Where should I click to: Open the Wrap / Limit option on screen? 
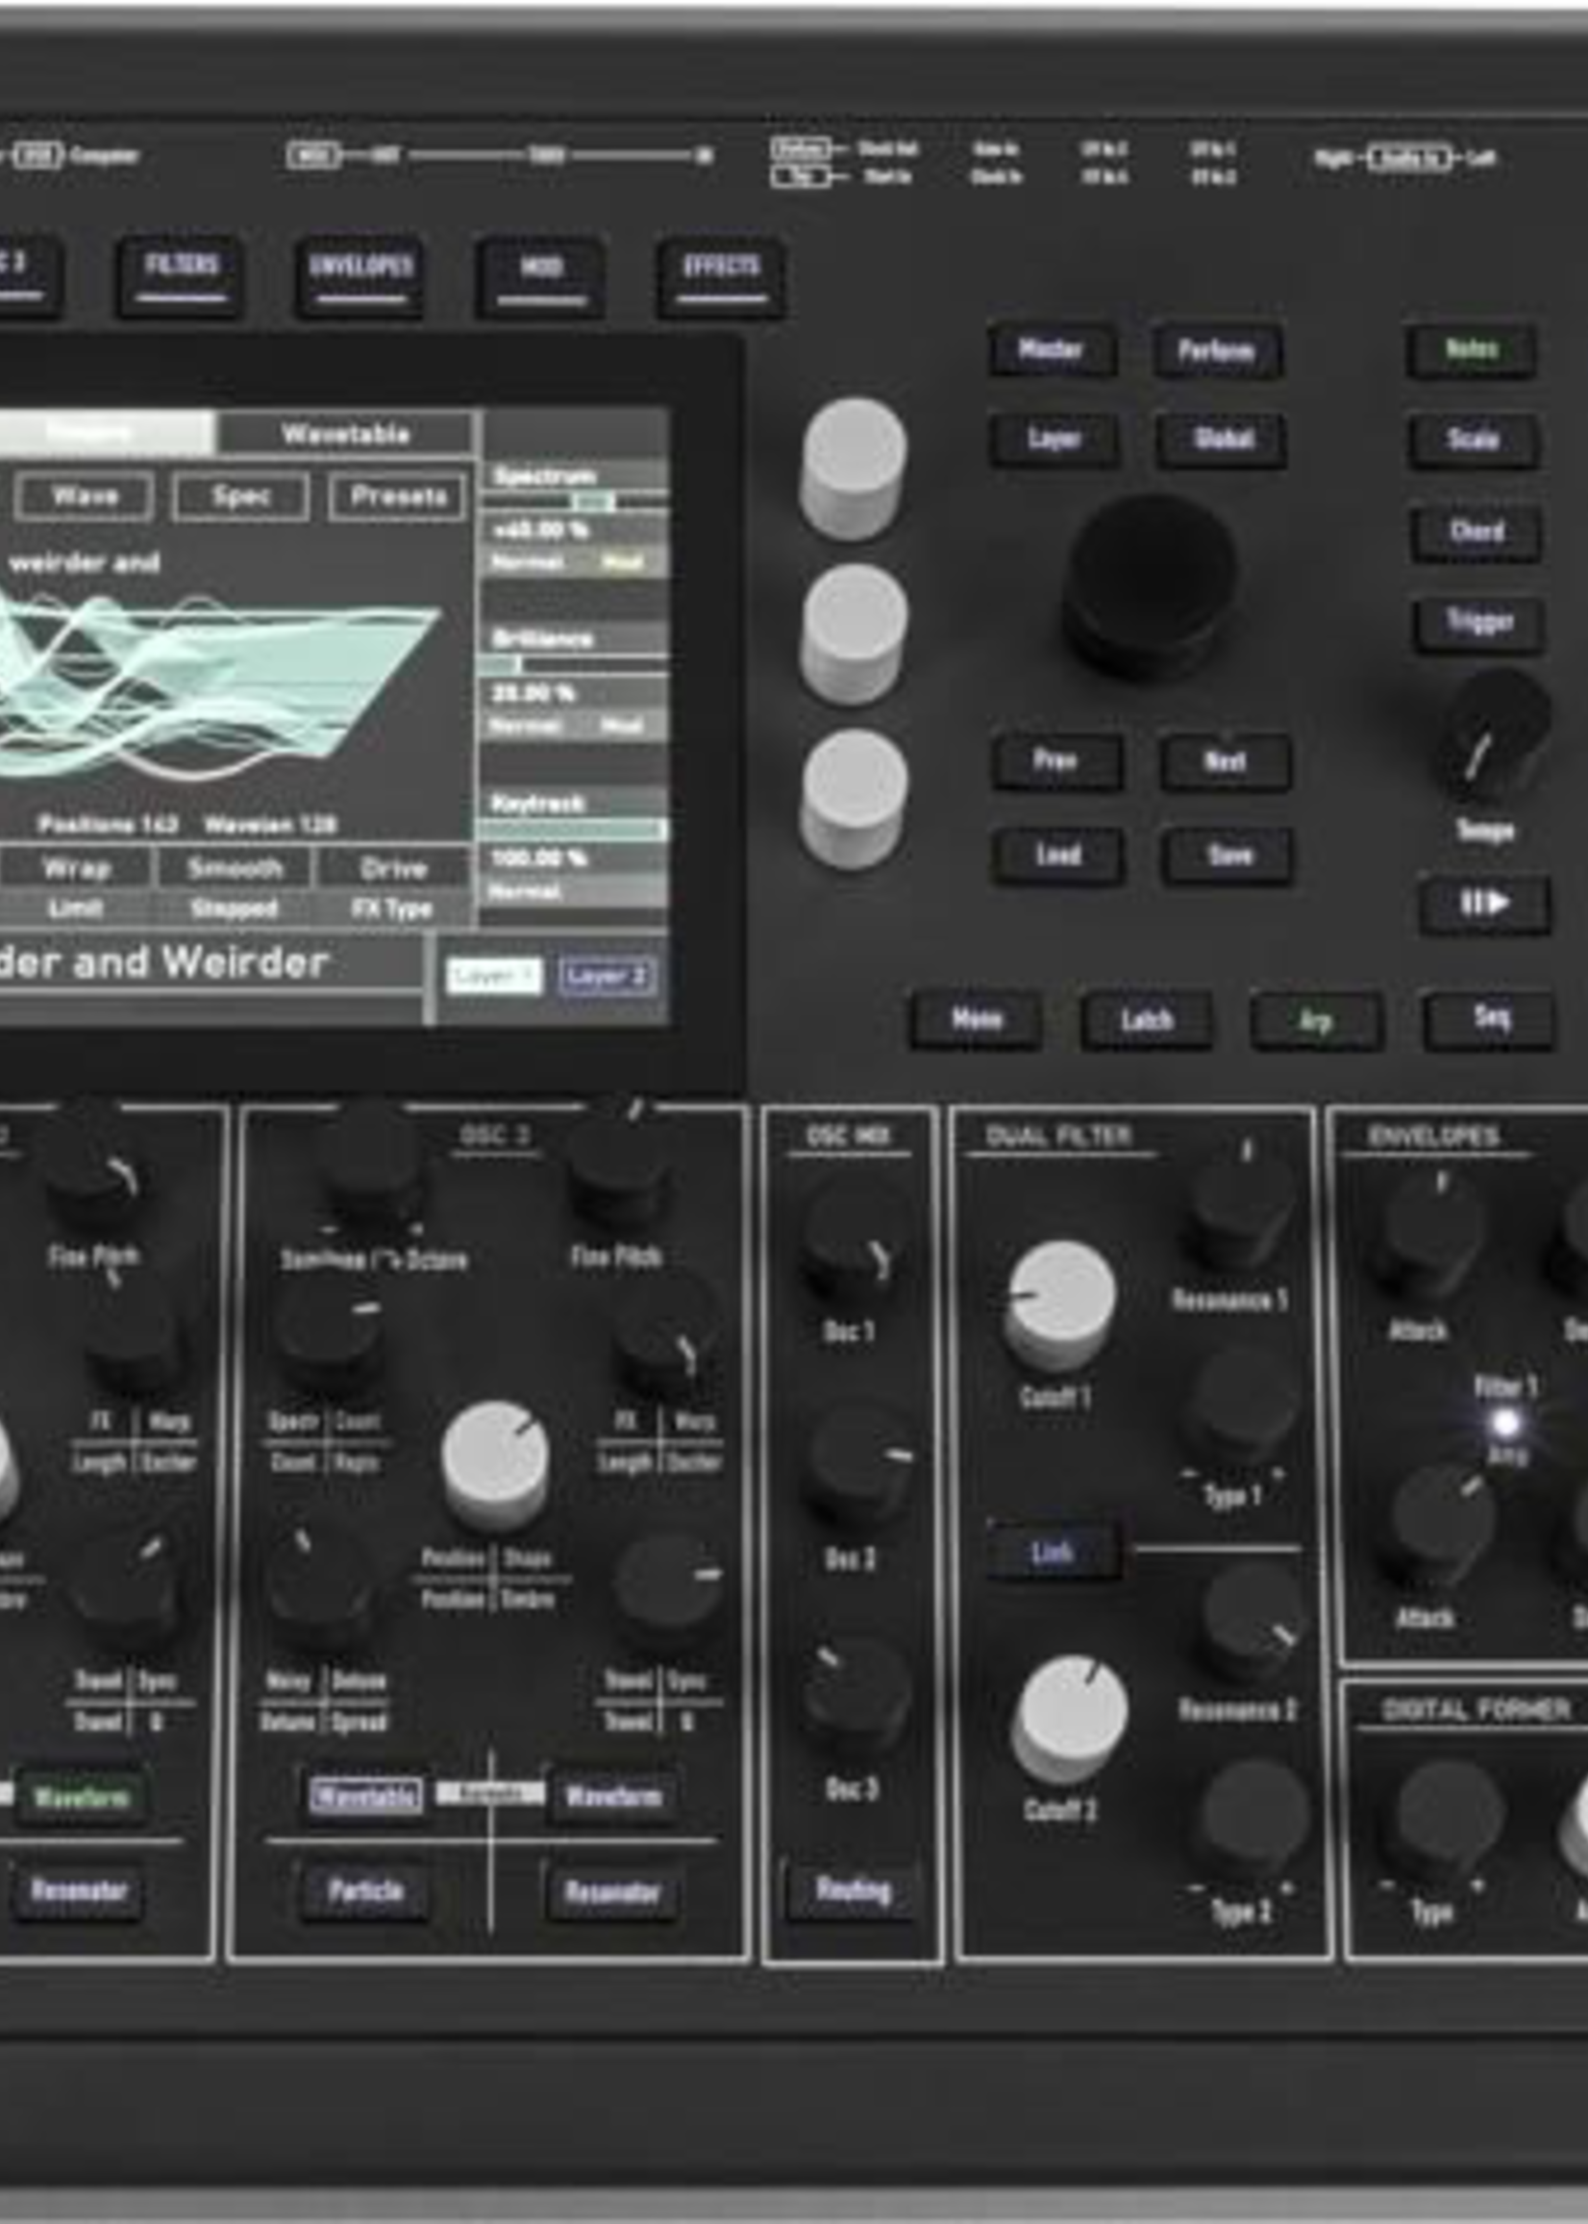[75, 887]
